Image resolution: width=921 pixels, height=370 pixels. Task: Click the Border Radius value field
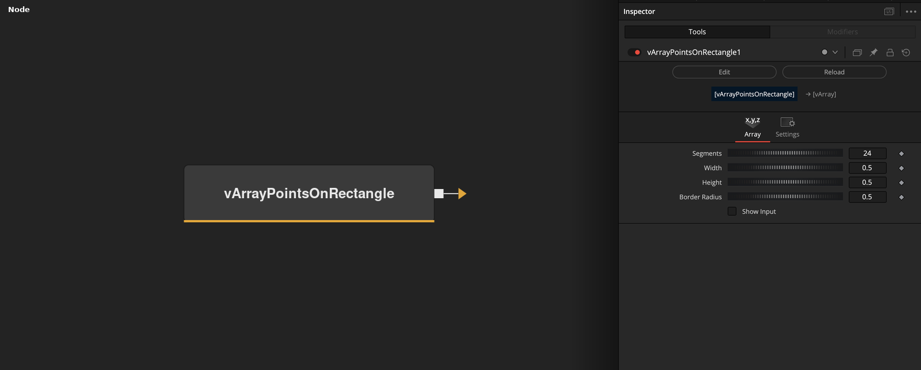(x=867, y=196)
